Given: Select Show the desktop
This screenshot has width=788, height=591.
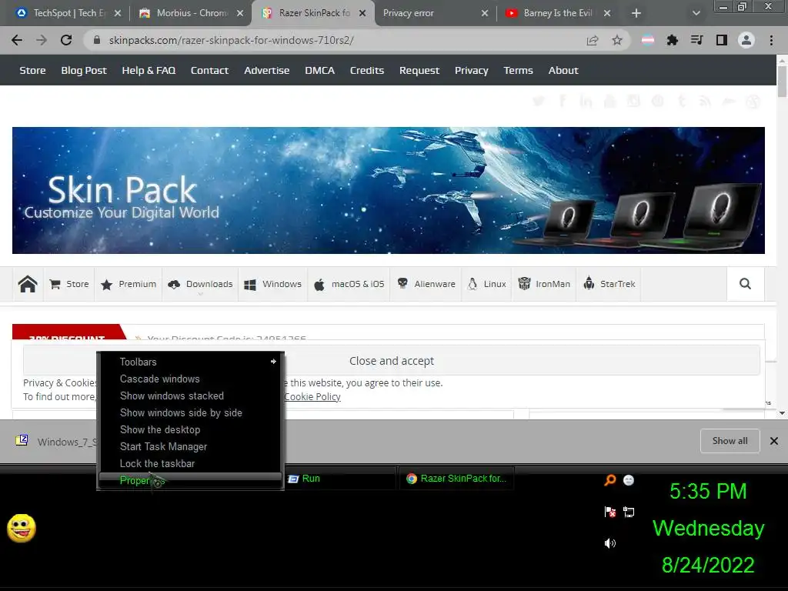Looking at the screenshot, I should coord(191,429).
